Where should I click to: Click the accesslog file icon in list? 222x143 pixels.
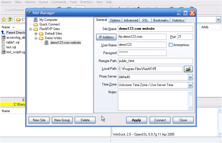pyautogui.click(x=3, y=37)
